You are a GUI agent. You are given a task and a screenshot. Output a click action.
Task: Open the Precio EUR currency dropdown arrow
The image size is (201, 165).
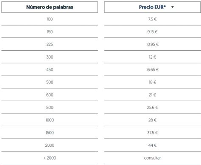[x=173, y=7]
